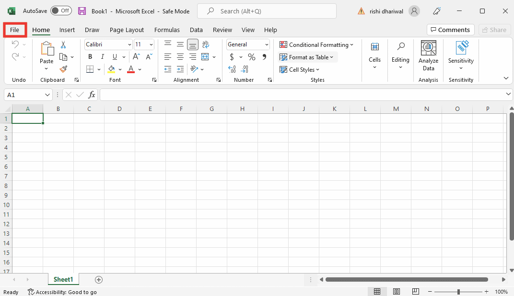Apply Percent Style formatting

point(251,57)
